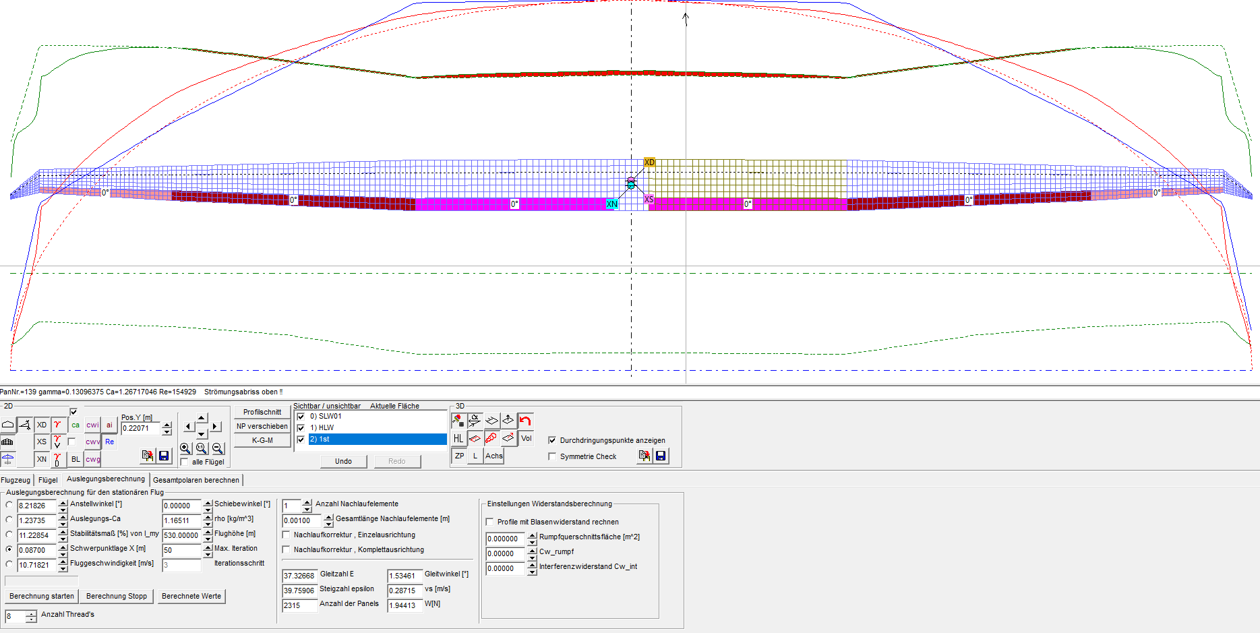Increase Pos.Y value with up spinner
1260x633 pixels.
[167, 425]
